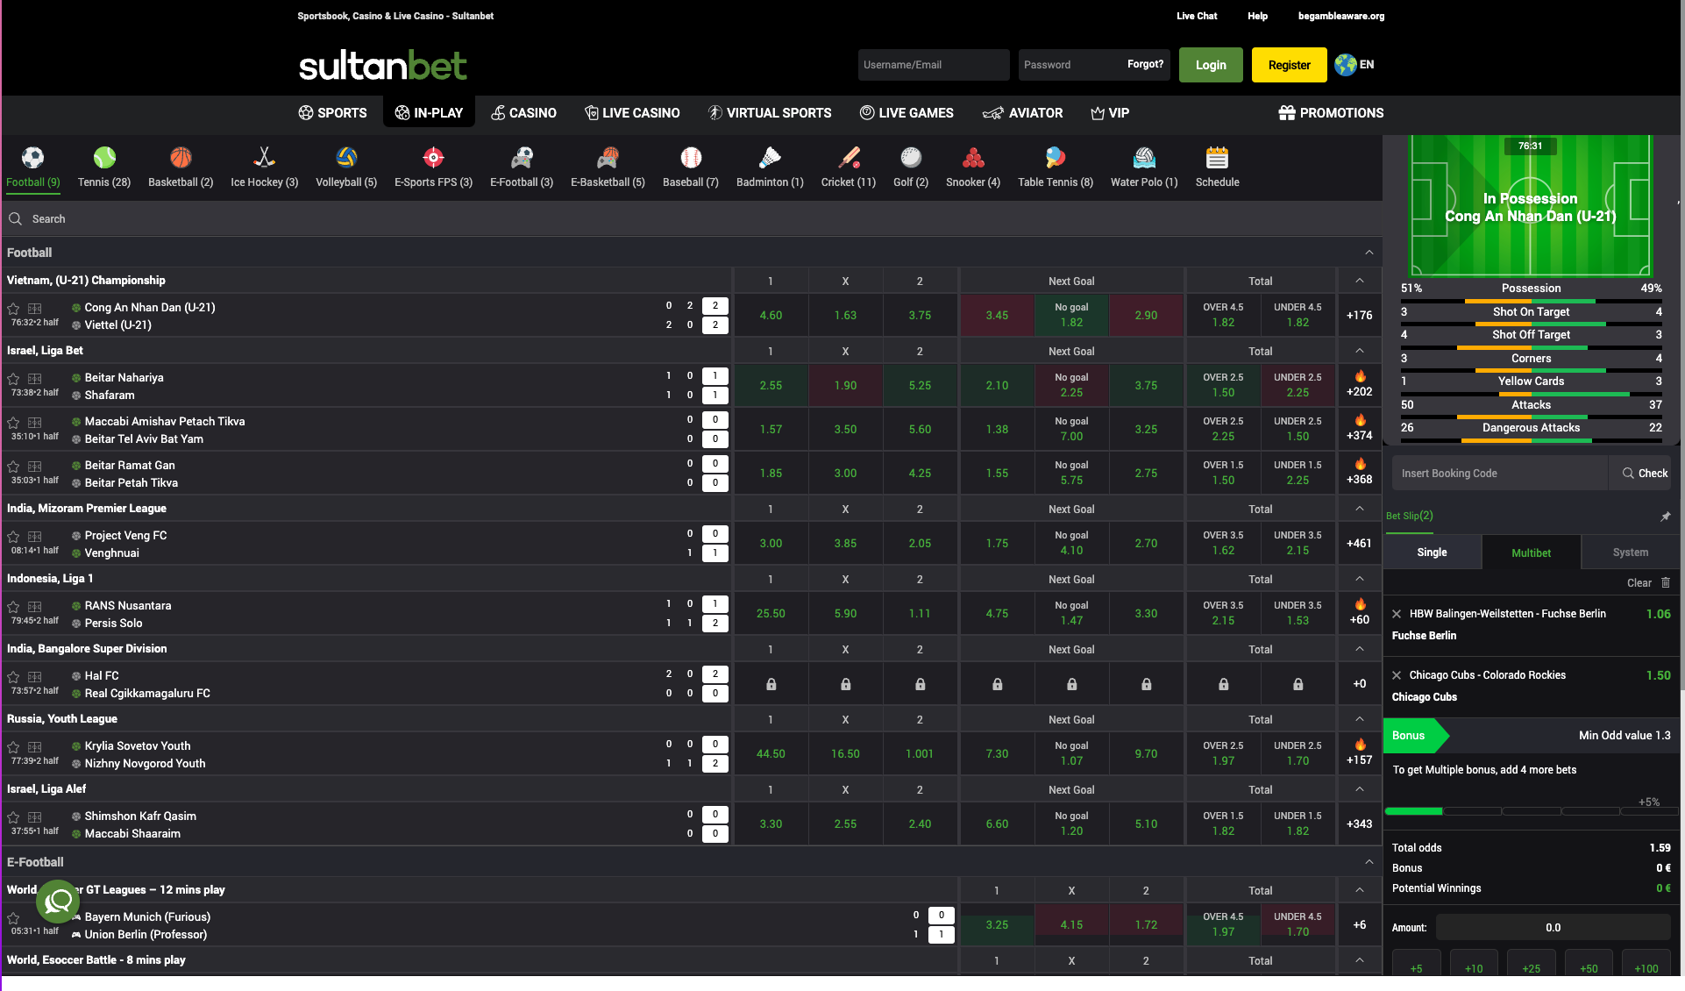Choose the Cricket sport icon
This screenshot has height=991, width=1685.
click(x=848, y=158)
